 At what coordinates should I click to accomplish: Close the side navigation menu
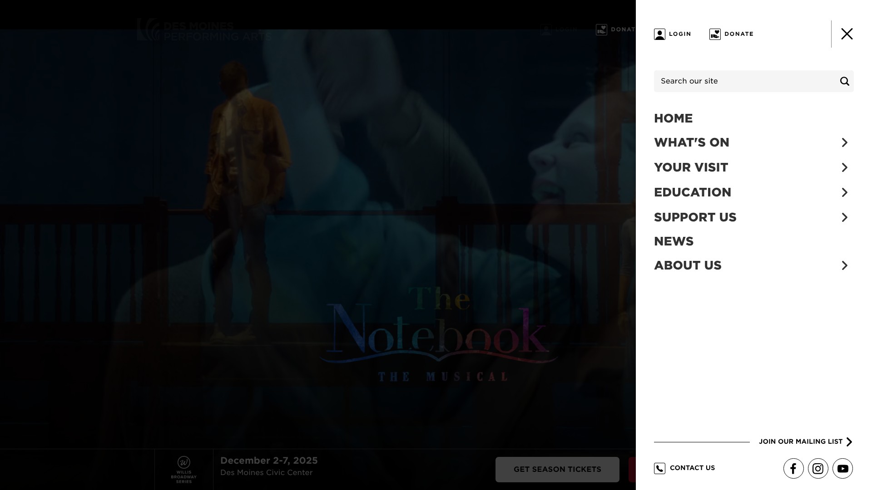847,34
